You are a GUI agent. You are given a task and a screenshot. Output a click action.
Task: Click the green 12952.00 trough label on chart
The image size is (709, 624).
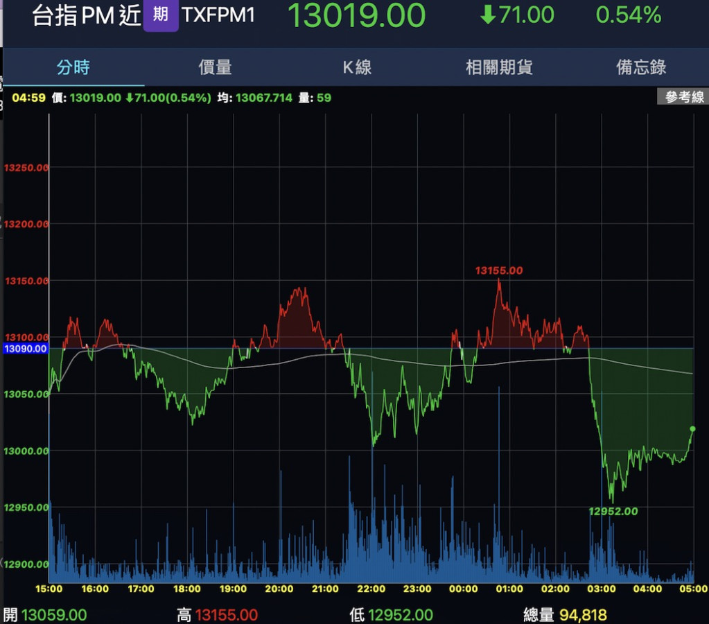point(613,512)
